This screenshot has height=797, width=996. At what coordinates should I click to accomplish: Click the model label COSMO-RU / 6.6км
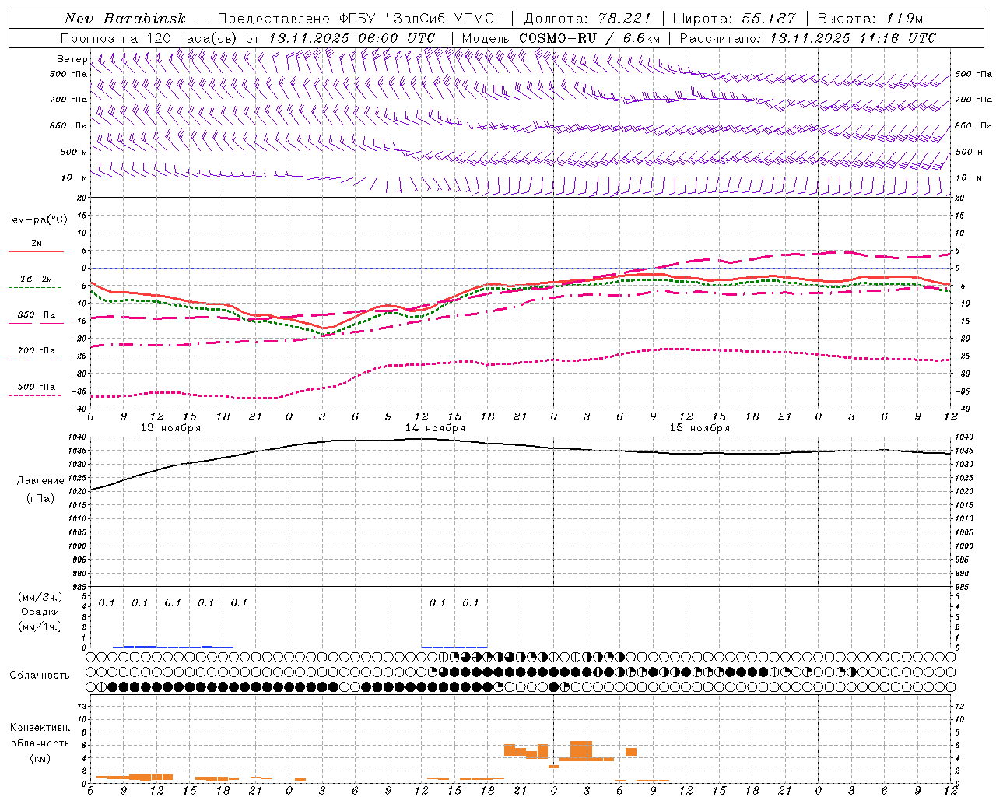pyautogui.click(x=590, y=38)
